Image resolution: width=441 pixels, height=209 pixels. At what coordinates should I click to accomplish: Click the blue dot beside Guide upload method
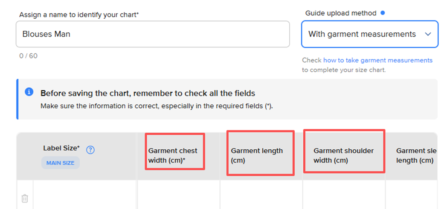click(x=383, y=13)
